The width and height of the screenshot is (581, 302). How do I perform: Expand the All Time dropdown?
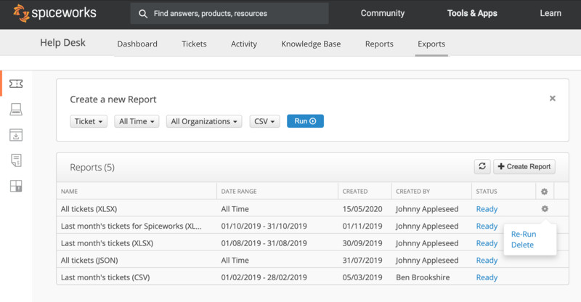click(x=137, y=121)
